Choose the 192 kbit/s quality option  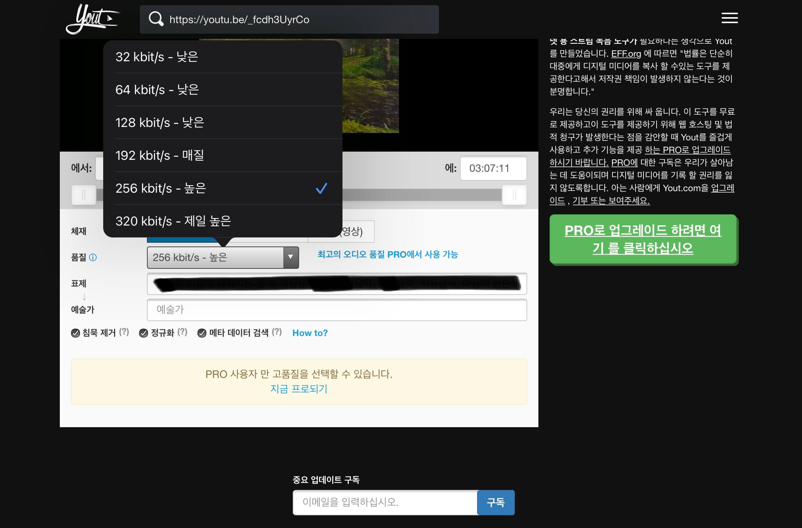point(222,155)
